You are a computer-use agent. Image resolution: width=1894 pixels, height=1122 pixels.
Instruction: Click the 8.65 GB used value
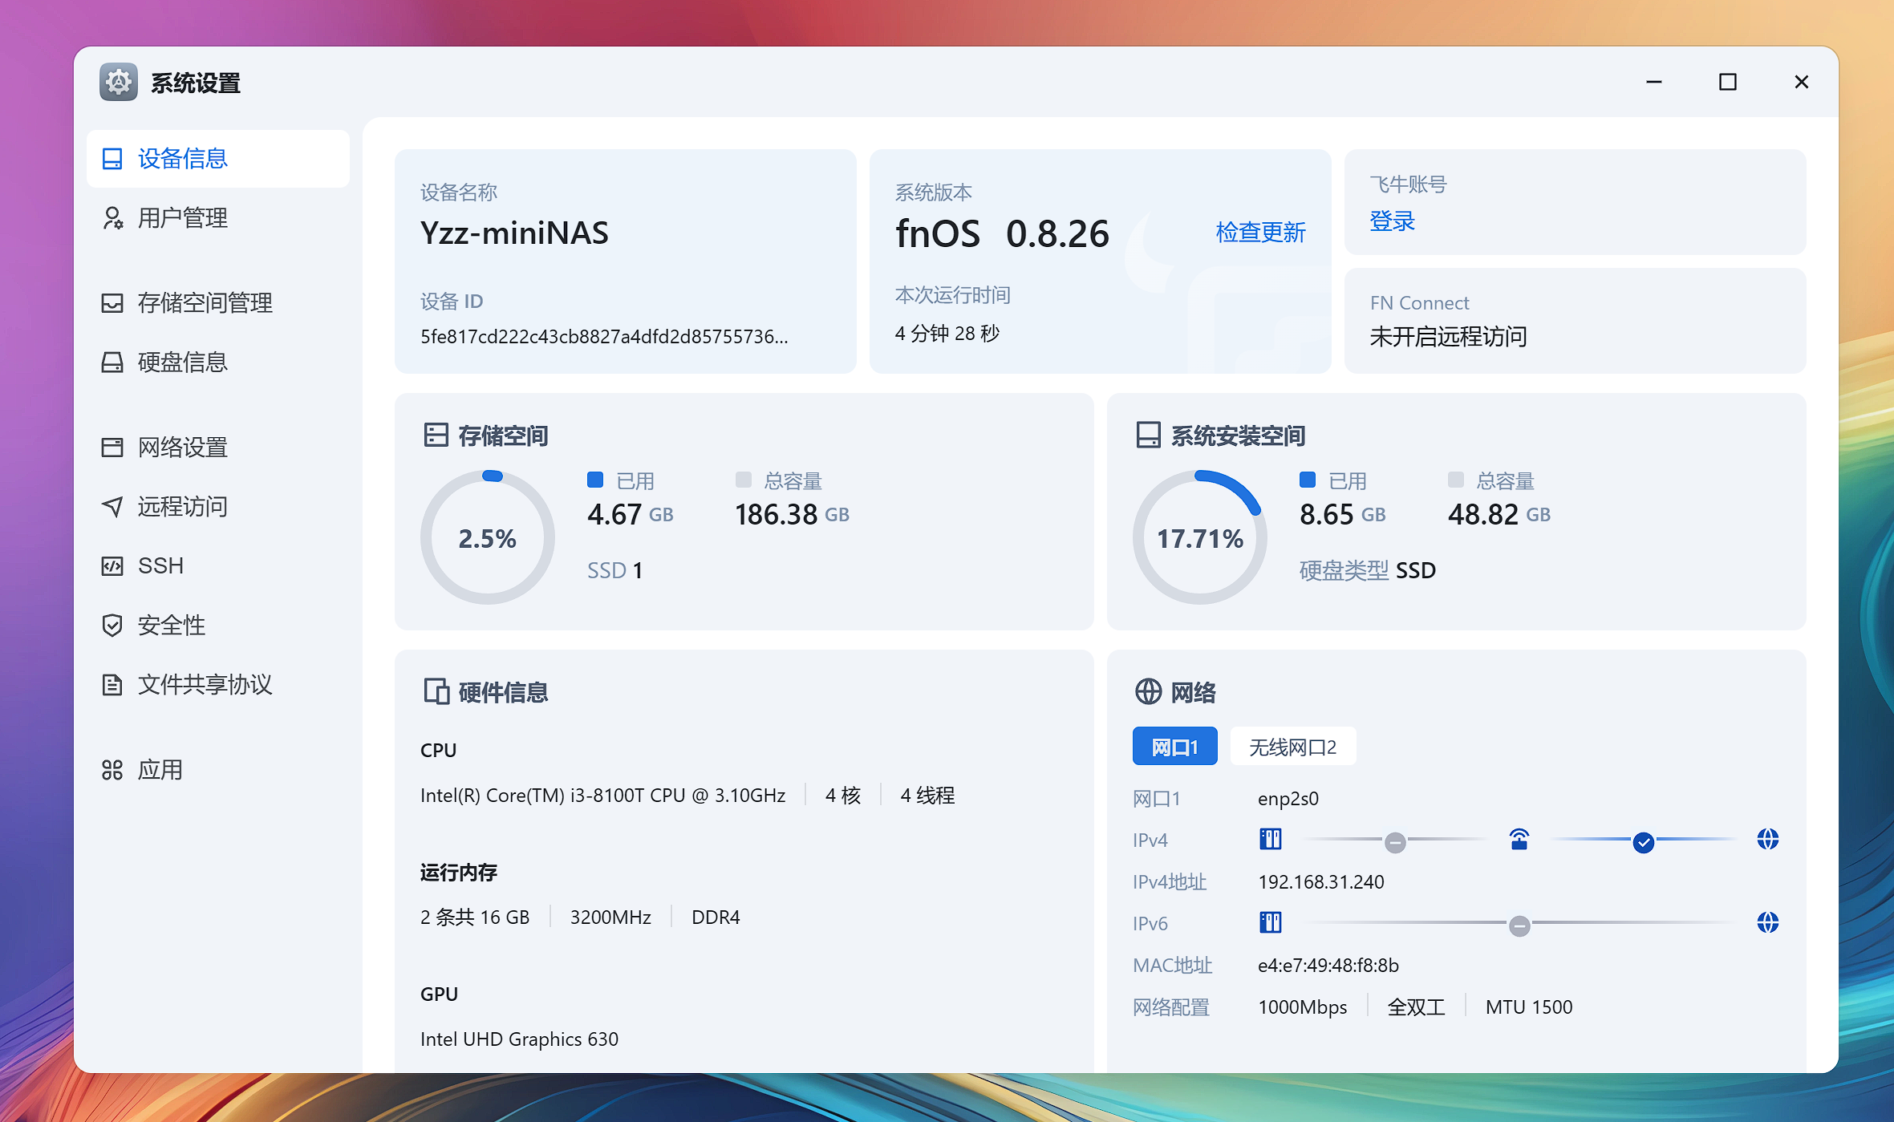pyautogui.click(x=1343, y=514)
